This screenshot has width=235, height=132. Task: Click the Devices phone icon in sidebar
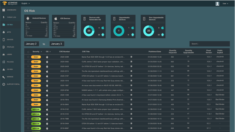coord(4,40)
